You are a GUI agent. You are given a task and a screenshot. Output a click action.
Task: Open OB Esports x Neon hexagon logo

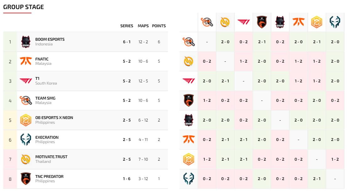tap(26, 120)
